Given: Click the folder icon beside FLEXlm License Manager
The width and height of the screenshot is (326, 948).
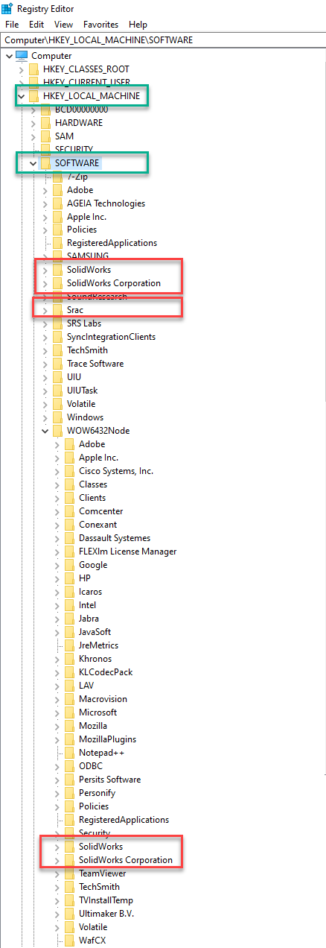Looking at the screenshot, I should 71,552.
